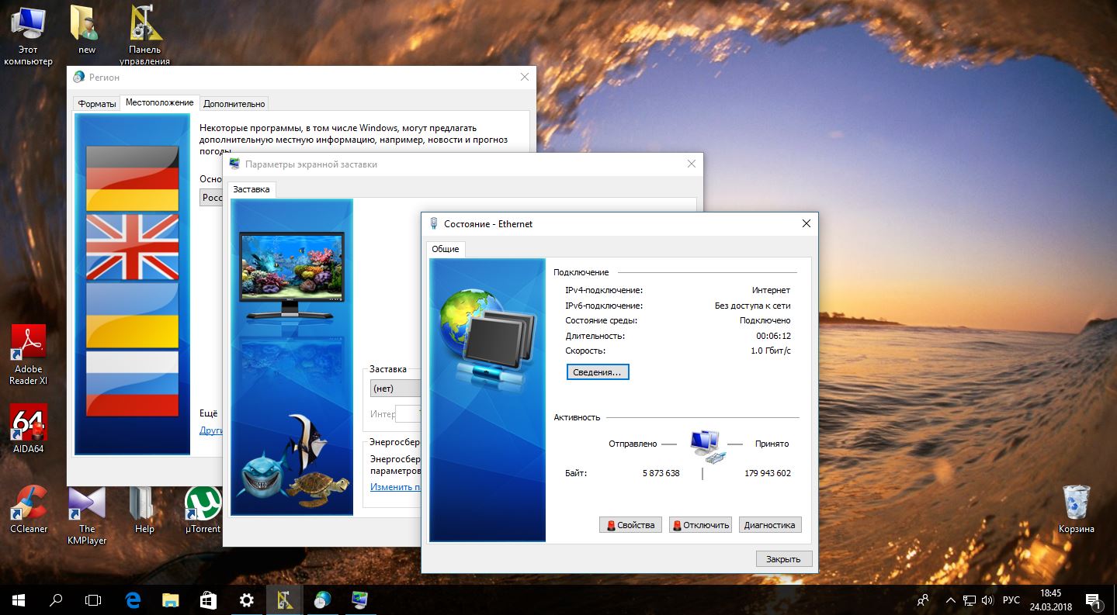This screenshot has width=1117, height=615.
Task: Select the µTorrent desktop shortcut
Action: (203, 509)
